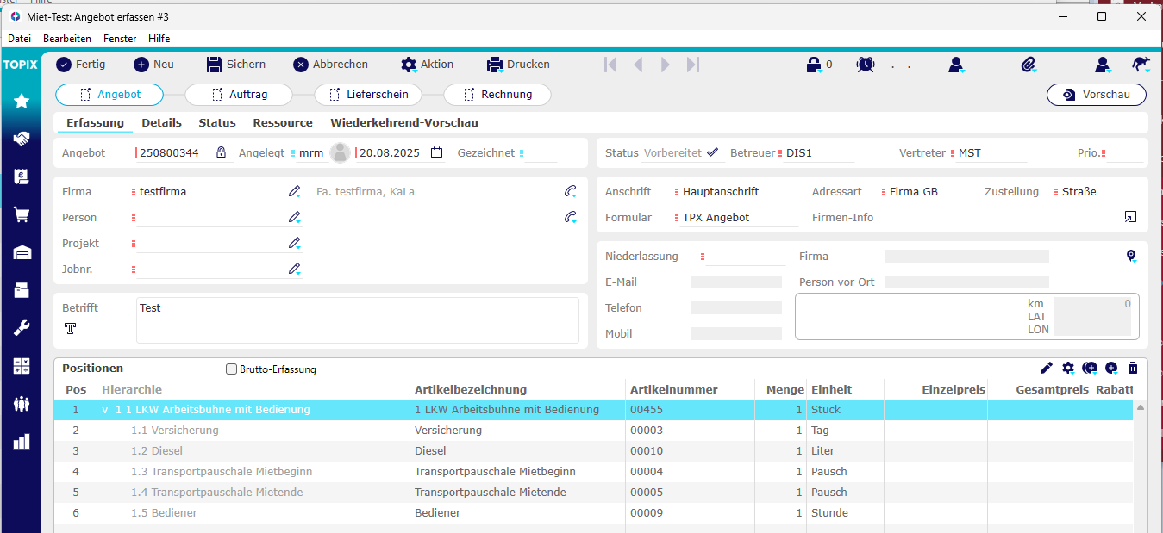Open the calculator module in sidebar
1163x533 pixels.
pos(22,366)
